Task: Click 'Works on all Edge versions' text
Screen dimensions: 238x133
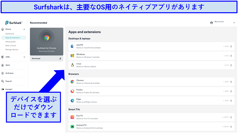Action: coord(87,102)
